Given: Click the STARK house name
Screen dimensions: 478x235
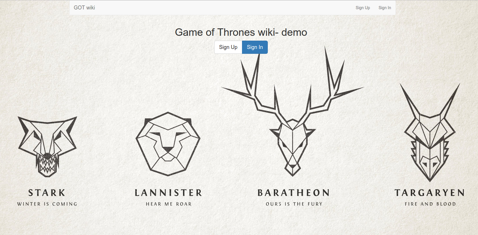Looking at the screenshot, I should tap(47, 193).
